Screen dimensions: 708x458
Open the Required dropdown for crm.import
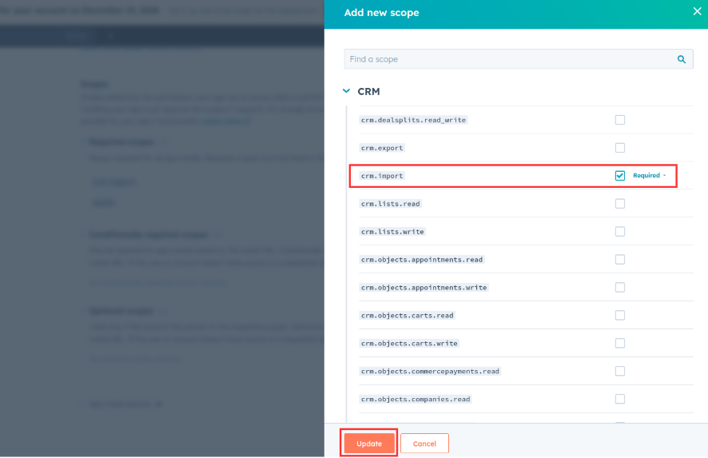point(650,175)
